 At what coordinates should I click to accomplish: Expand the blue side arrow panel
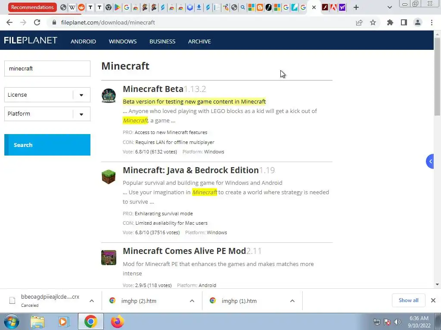pyautogui.click(x=430, y=162)
